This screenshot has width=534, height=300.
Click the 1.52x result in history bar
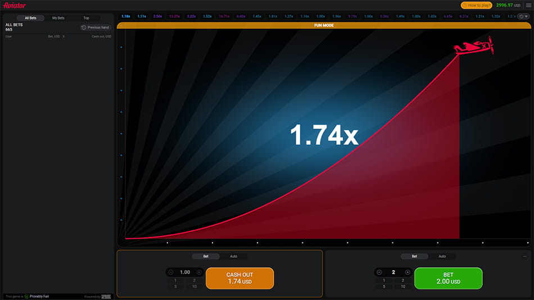pyautogui.click(x=207, y=16)
